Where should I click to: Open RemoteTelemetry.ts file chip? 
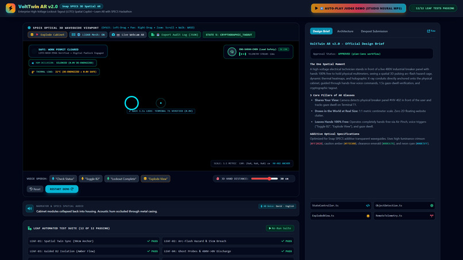[404, 216]
